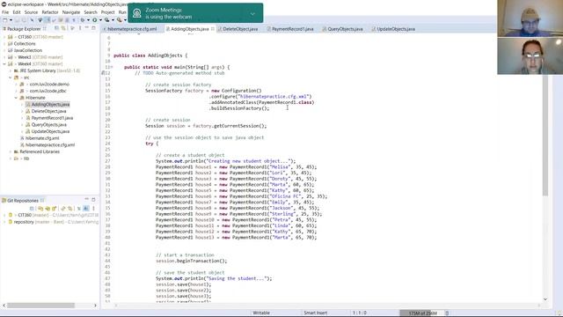The height and width of the screenshot is (317, 563).
Task: Click the Coverage launch toolbar icon
Action: coord(106,20)
